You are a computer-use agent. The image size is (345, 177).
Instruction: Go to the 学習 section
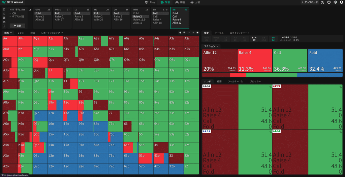coord(165,2)
